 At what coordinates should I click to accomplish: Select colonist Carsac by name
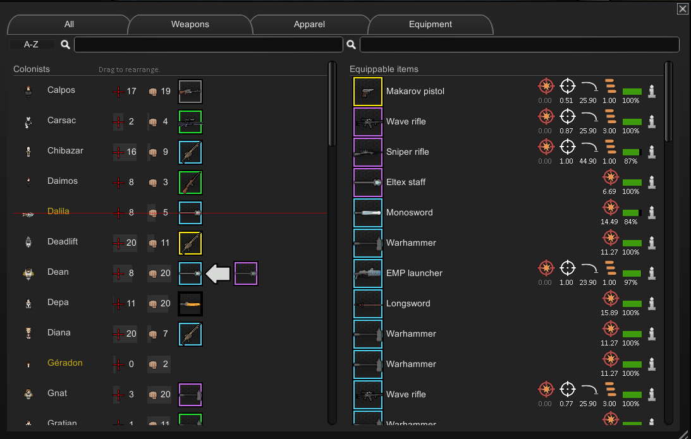click(62, 121)
